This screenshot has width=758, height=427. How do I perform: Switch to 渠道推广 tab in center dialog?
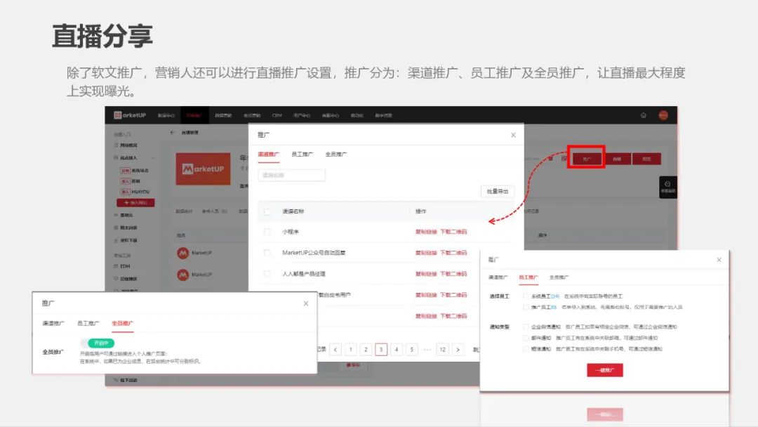tap(268, 155)
